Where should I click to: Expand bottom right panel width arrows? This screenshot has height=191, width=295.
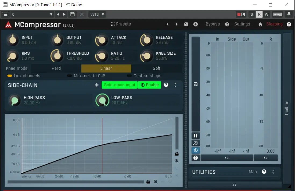click(x=235, y=185)
